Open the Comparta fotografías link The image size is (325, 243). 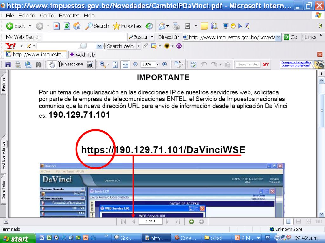(296, 64)
